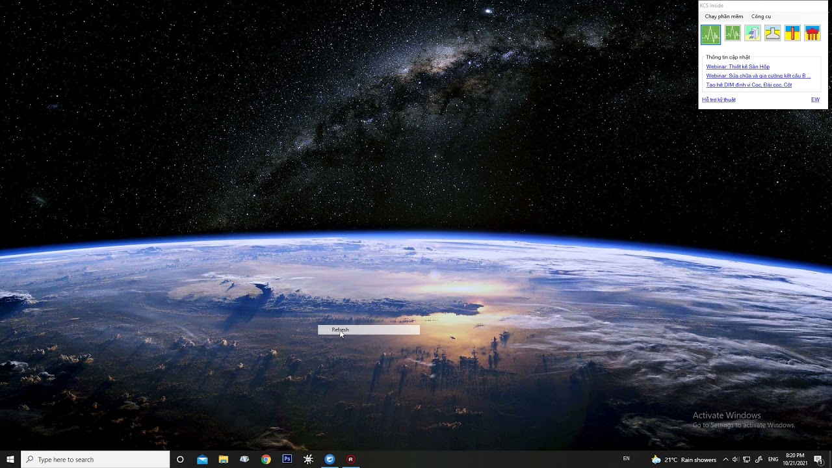The width and height of the screenshot is (832, 468).
Task: Open File Explorer from taskbar
Action: click(x=223, y=460)
